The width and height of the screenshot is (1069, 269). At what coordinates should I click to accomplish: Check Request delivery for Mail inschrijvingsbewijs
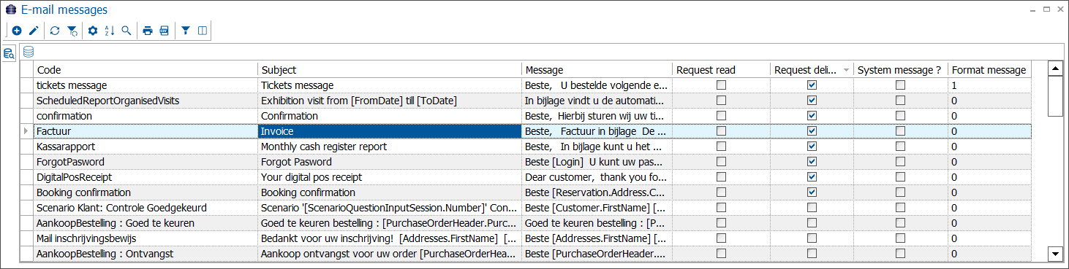click(x=812, y=238)
